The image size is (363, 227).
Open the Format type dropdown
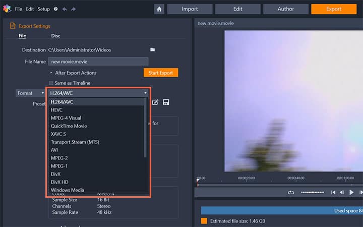tap(30, 93)
